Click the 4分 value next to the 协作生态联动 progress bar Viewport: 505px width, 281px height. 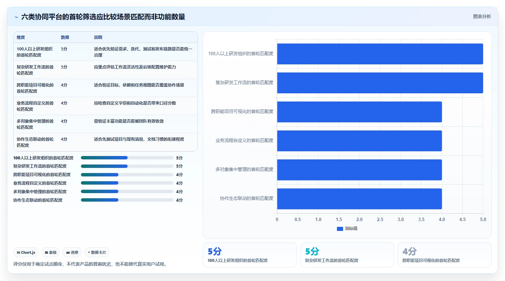tap(179, 200)
